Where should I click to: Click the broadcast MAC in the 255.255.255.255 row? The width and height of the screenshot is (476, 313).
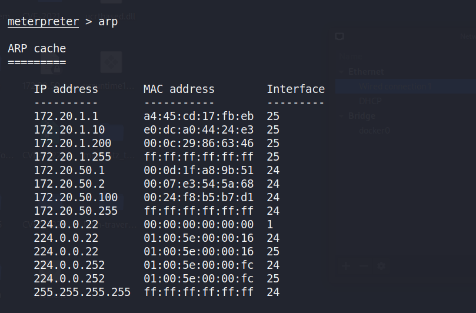198,292
